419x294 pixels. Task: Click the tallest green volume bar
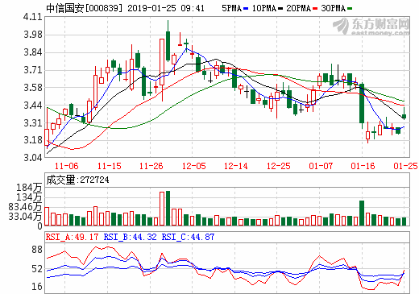click(x=168, y=208)
